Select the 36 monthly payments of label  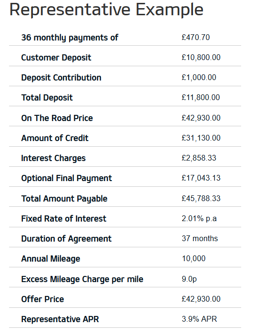(x=70, y=38)
